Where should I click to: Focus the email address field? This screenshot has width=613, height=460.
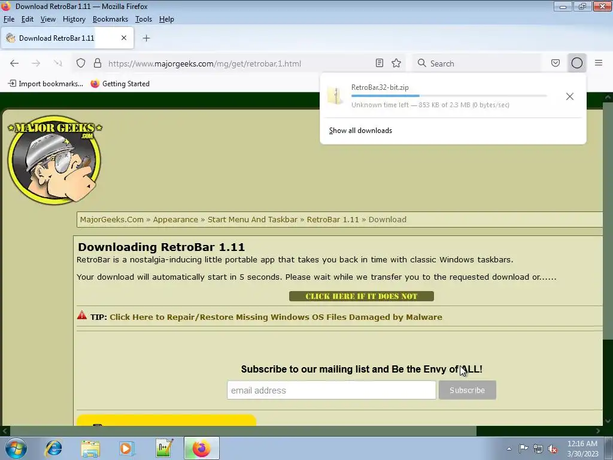coord(332,390)
